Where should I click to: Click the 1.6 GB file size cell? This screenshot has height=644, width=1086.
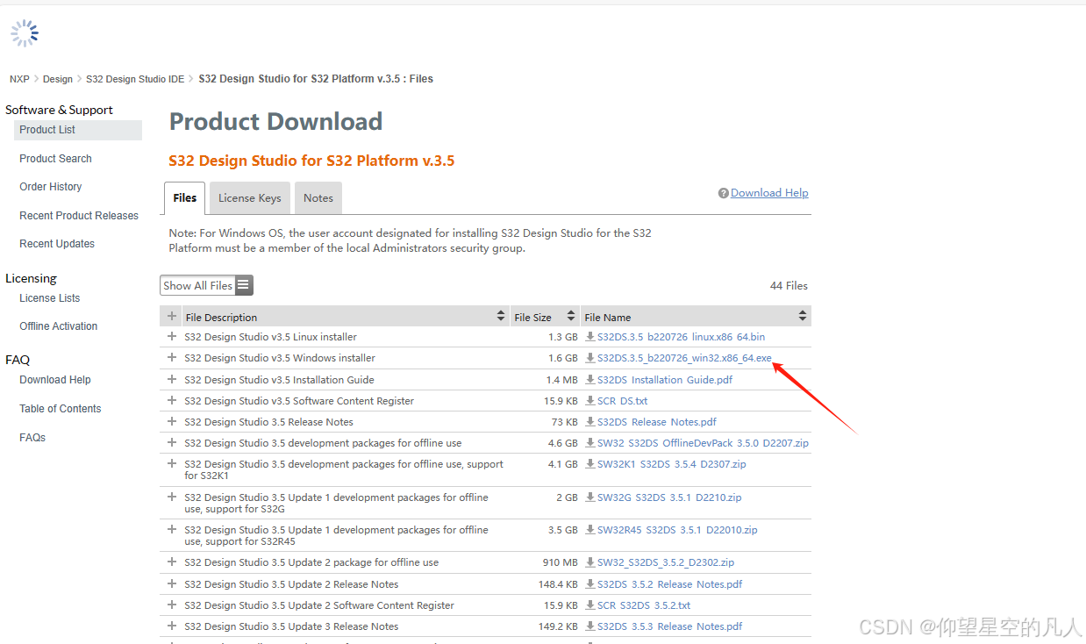tap(563, 358)
